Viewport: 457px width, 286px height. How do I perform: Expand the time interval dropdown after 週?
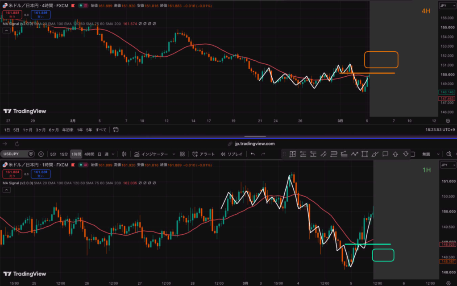pyautogui.click(x=113, y=154)
